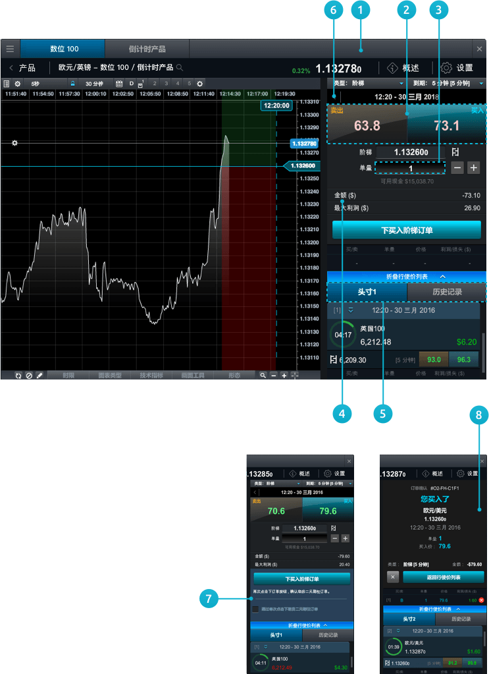Switch to 头寸1 tab in main panel
Screen dimensions: 489x674
[367, 292]
